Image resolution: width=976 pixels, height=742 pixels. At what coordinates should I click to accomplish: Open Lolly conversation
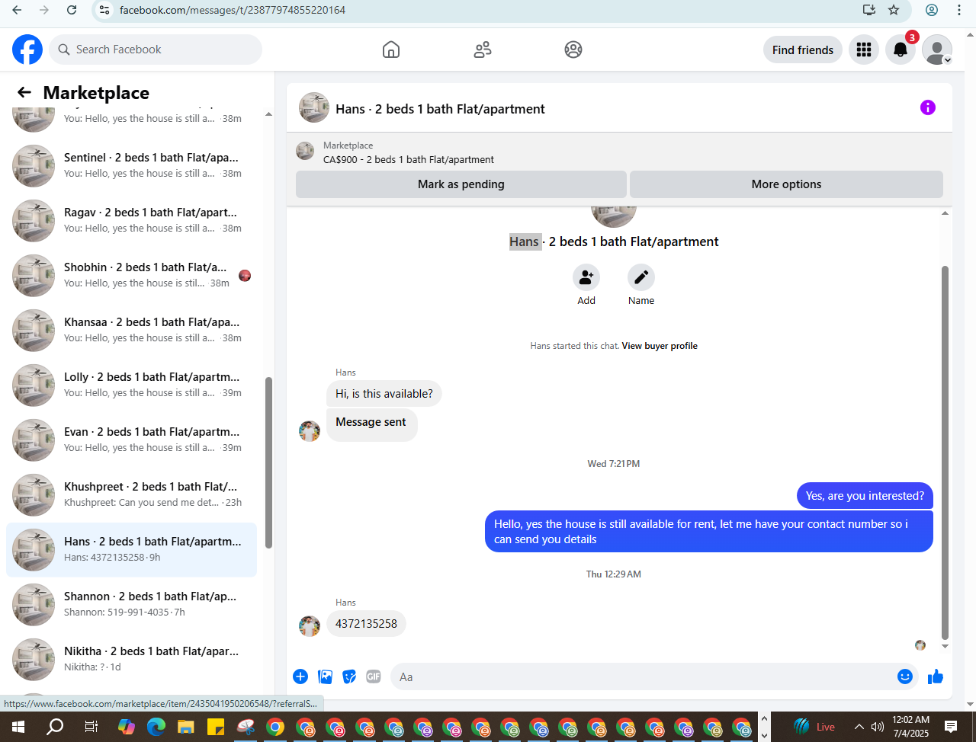(x=131, y=385)
